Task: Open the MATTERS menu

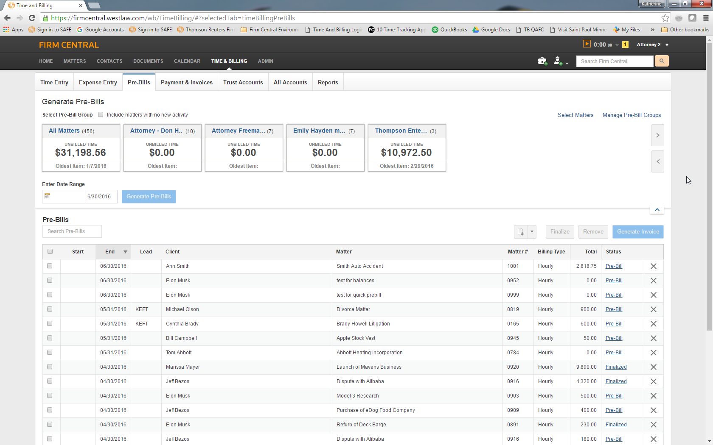Action: pyautogui.click(x=74, y=61)
